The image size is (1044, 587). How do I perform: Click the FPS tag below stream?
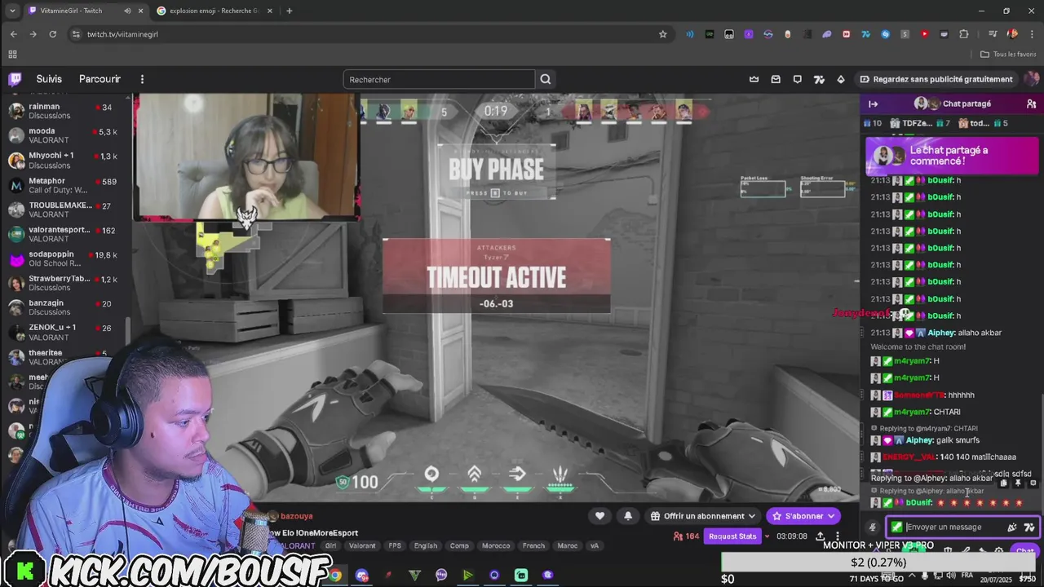tap(395, 546)
